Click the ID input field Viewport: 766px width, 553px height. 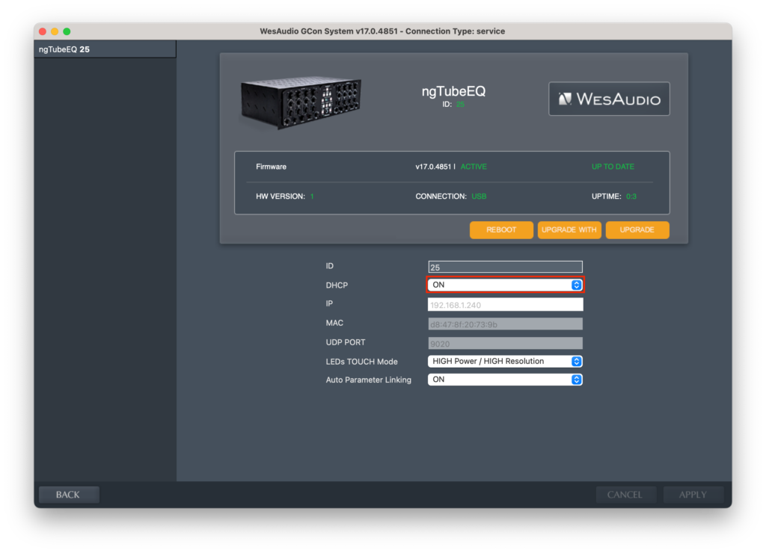[x=505, y=267]
